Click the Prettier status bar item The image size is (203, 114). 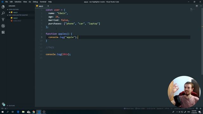click(x=190, y=109)
